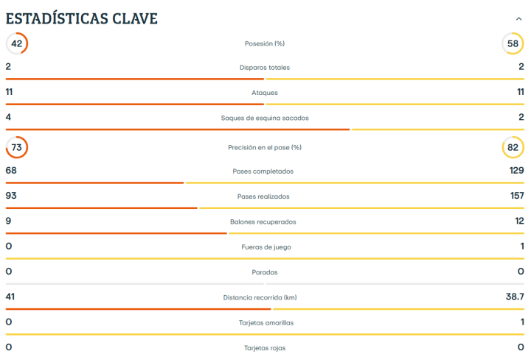Click the Ataques stat label
The height and width of the screenshot is (354, 531).
pos(265,93)
